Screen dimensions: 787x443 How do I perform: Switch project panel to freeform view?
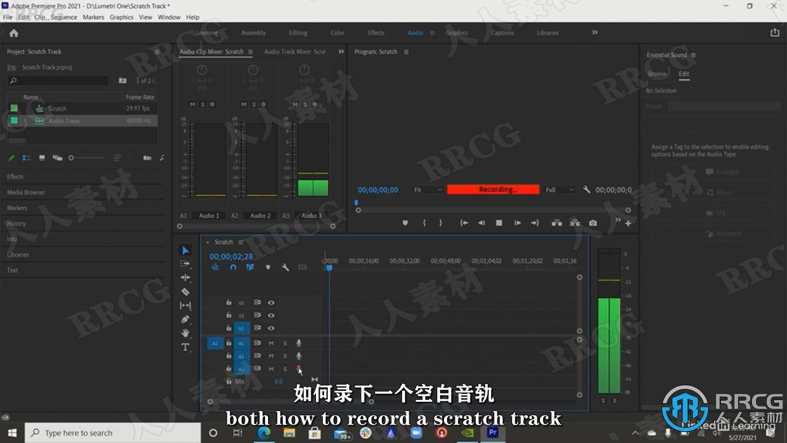57,158
